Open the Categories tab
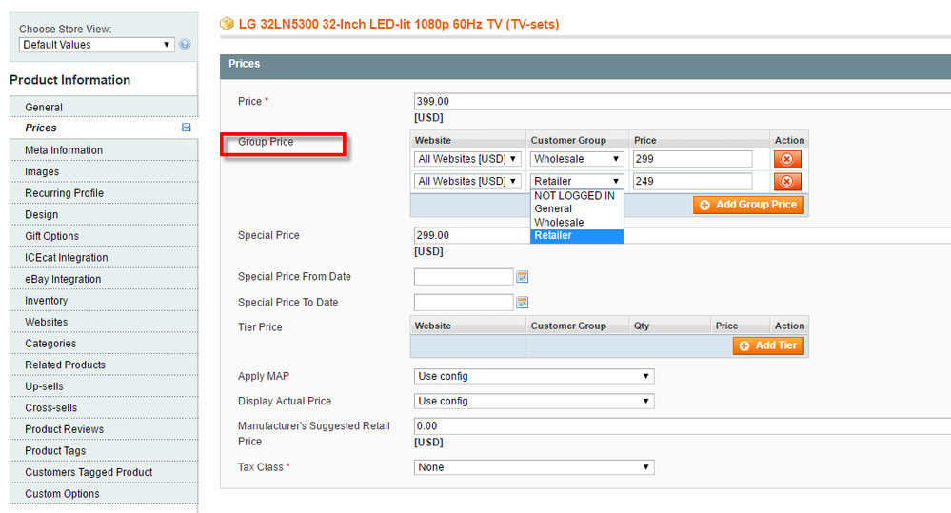The width and height of the screenshot is (951, 513). click(104, 344)
